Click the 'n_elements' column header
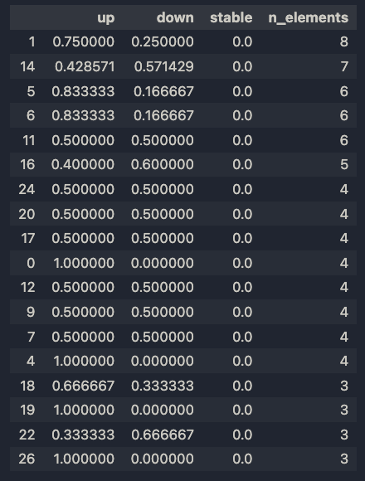The height and width of the screenshot is (481, 365). pyautogui.click(x=309, y=17)
